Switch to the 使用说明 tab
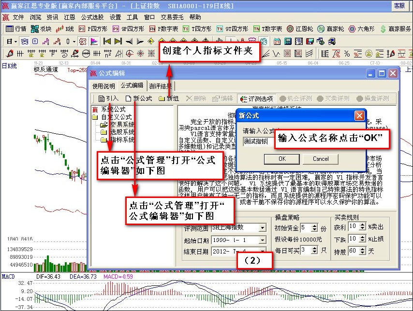The height and width of the screenshot is (311, 413). tap(104, 86)
